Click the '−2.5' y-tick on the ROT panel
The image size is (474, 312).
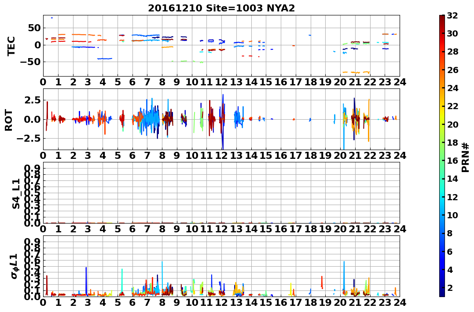tap(29, 139)
